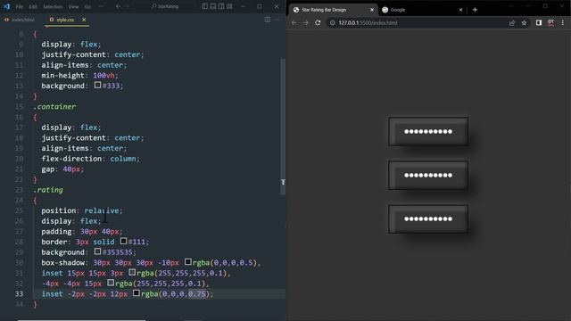The width and height of the screenshot is (571, 321).
Task: Go back in the browser
Action: pyautogui.click(x=294, y=22)
